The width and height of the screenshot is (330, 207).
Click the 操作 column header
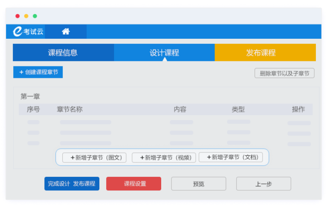tap(298, 109)
